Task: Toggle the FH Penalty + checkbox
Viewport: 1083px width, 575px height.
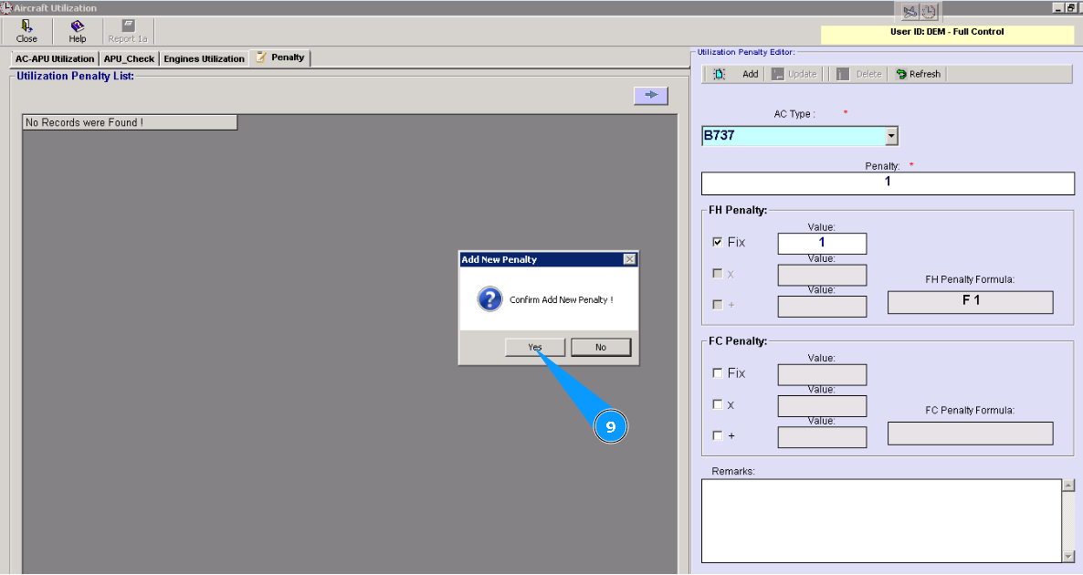Action: tap(717, 305)
